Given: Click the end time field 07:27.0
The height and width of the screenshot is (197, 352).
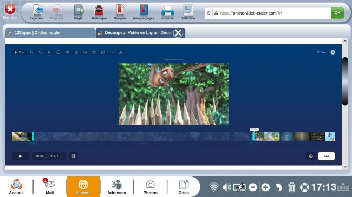Looking at the screenshot, I should coord(54,156).
